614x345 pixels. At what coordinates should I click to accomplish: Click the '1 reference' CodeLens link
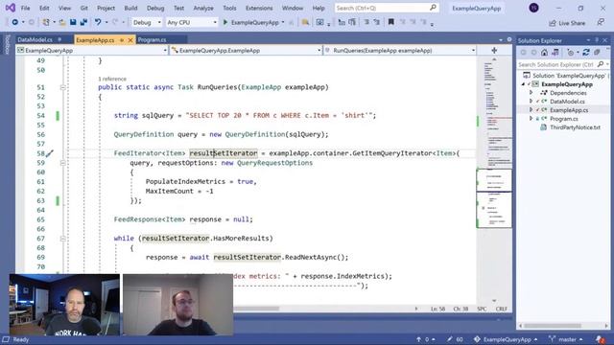coord(112,79)
